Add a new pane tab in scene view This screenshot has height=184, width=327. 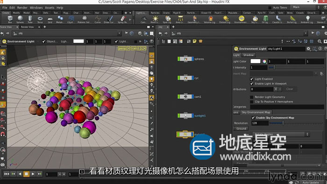[45, 27]
